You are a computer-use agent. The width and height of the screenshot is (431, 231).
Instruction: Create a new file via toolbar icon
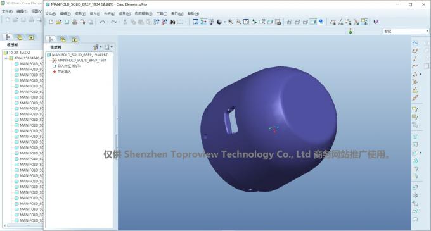(x=51, y=22)
